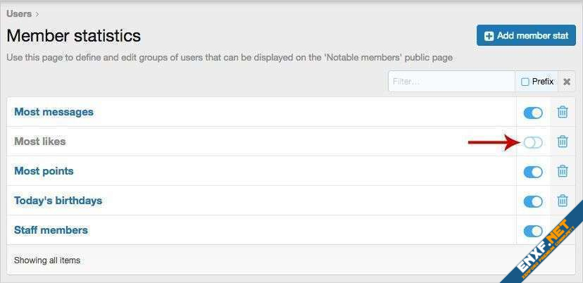Open Today's birthdays stat

(58, 201)
